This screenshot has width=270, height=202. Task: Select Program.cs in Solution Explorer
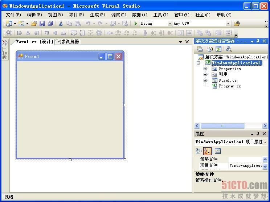(230, 86)
